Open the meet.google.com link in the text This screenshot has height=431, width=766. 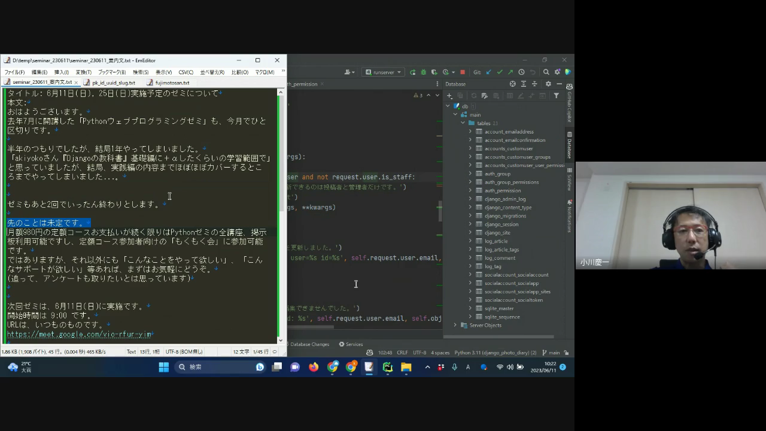tap(79, 335)
